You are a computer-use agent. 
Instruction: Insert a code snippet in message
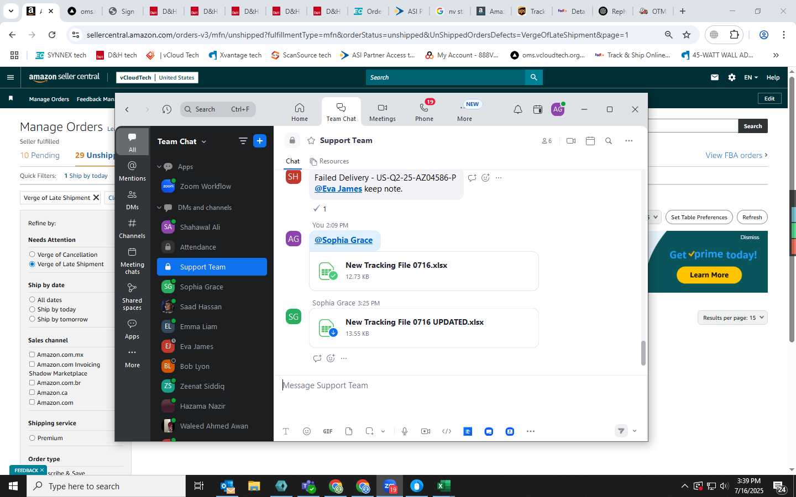(x=447, y=431)
